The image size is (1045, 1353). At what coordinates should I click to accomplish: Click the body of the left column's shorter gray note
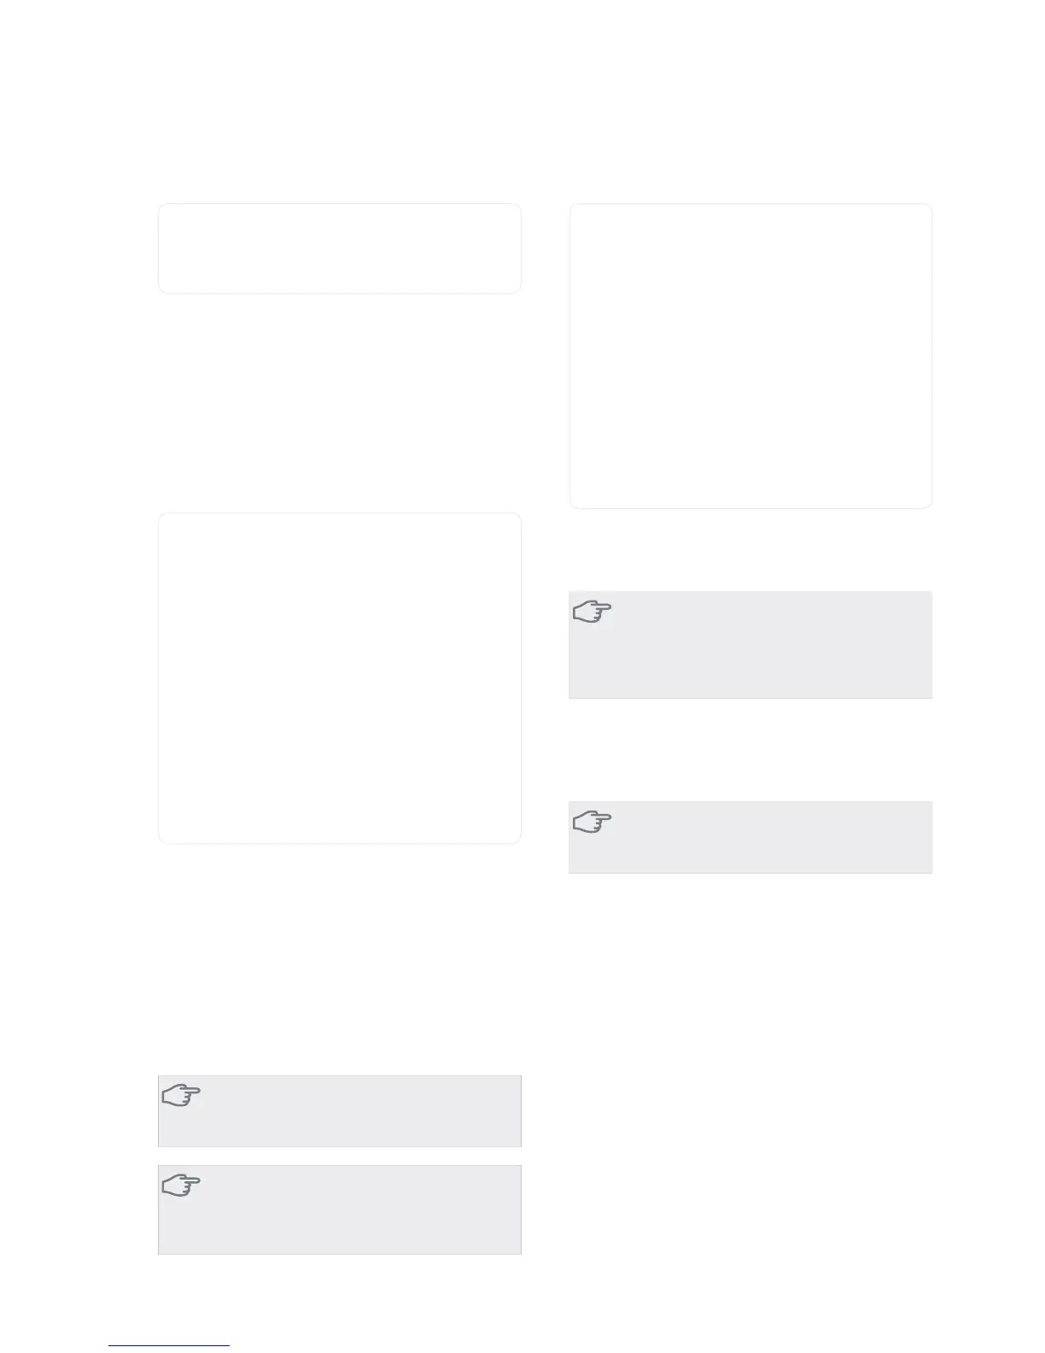(340, 1111)
